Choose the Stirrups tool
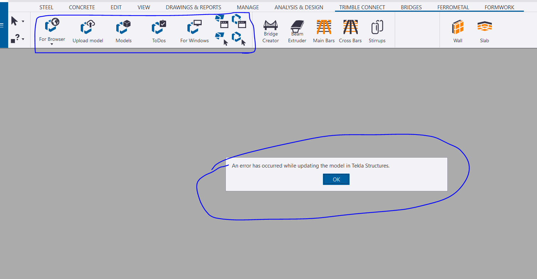537x279 pixels. (377, 31)
